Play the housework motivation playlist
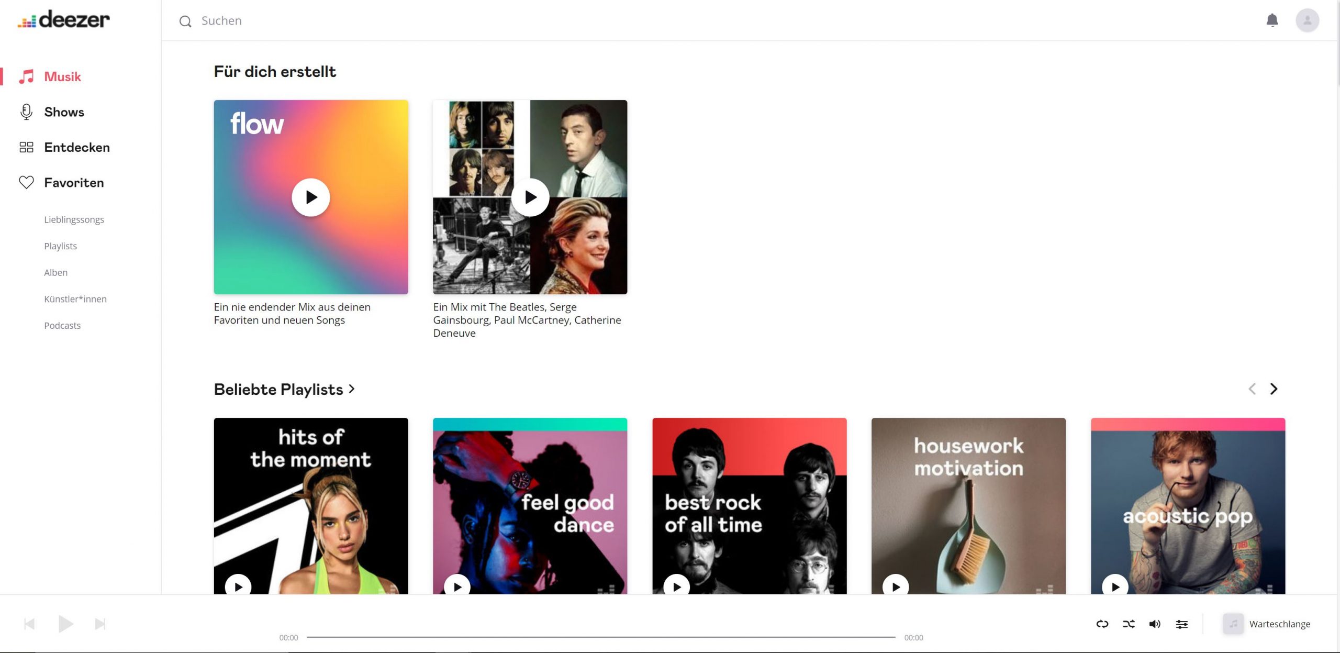Viewport: 1340px width, 653px height. tap(896, 586)
